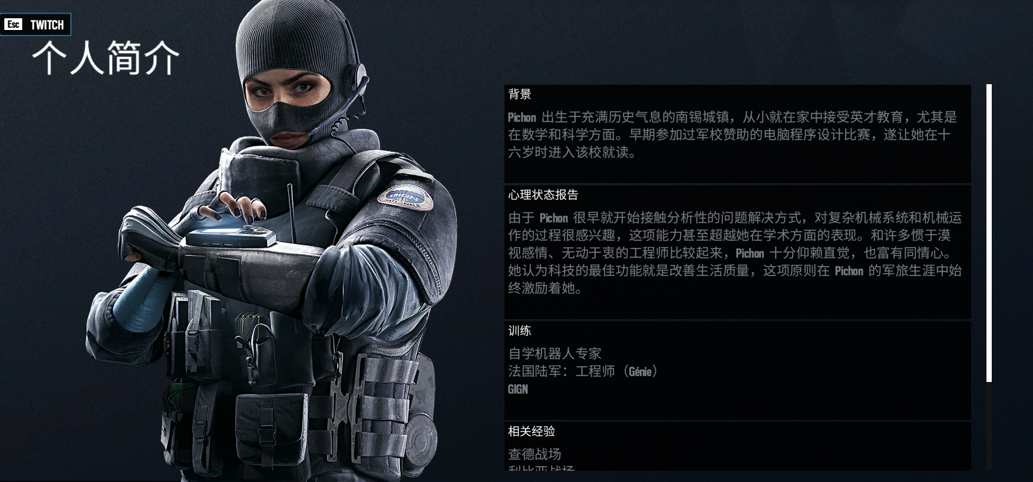This screenshot has height=482, width=1033.
Task: Select the 个人简介 page title
Action: 106,58
